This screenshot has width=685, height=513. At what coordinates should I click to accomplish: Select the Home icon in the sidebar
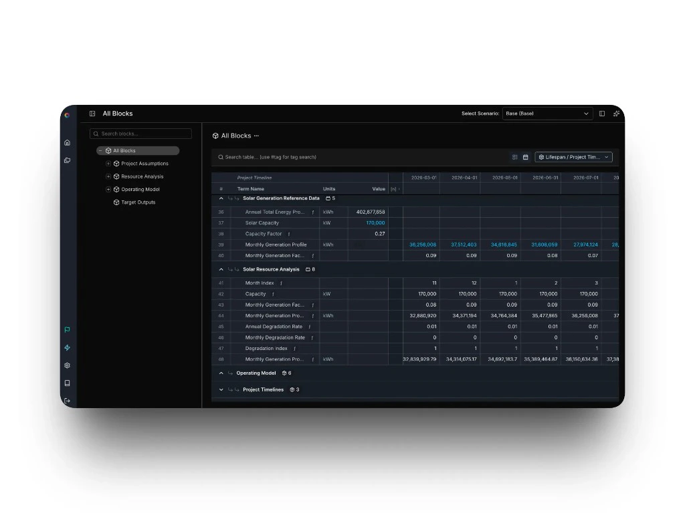[67, 142]
